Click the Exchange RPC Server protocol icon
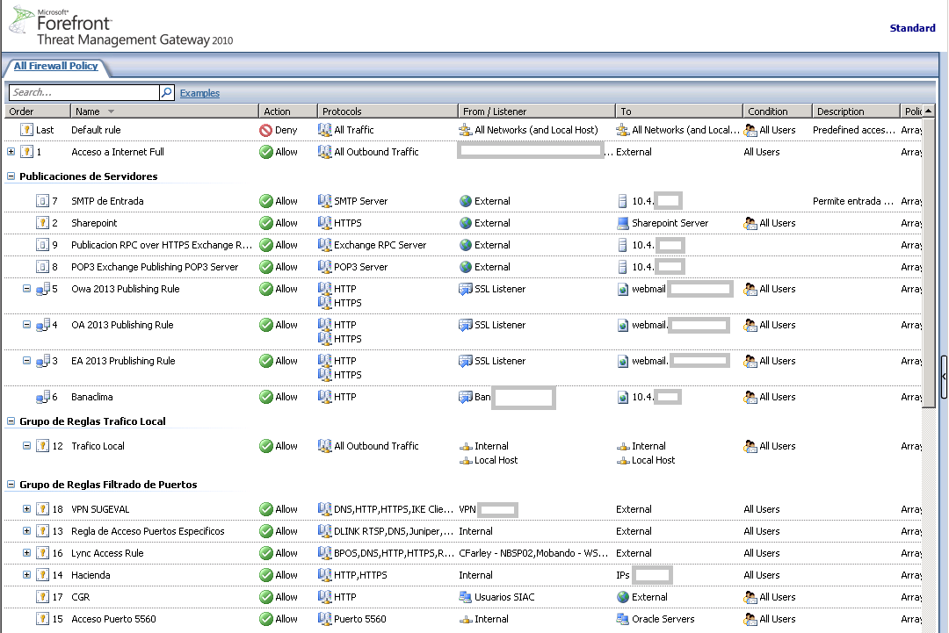This screenshot has width=949, height=633. coord(325,245)
